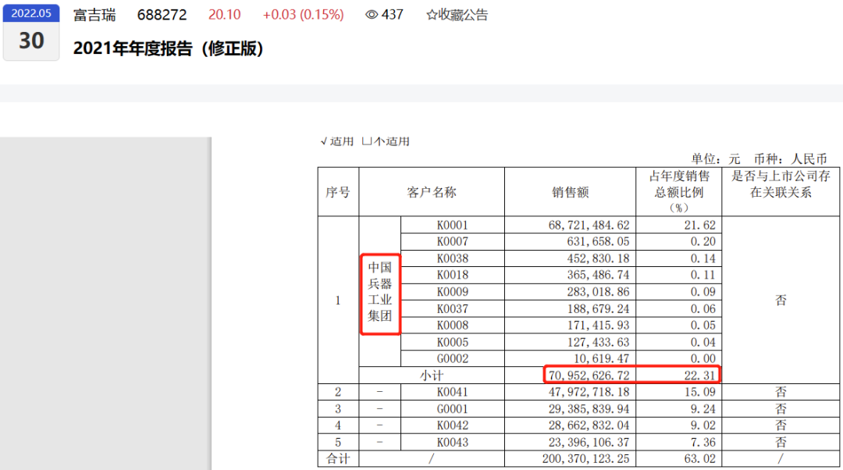This screenshot has height=470, width=843.
Task: Click percentage value 15.09
Action: point(699,392)
